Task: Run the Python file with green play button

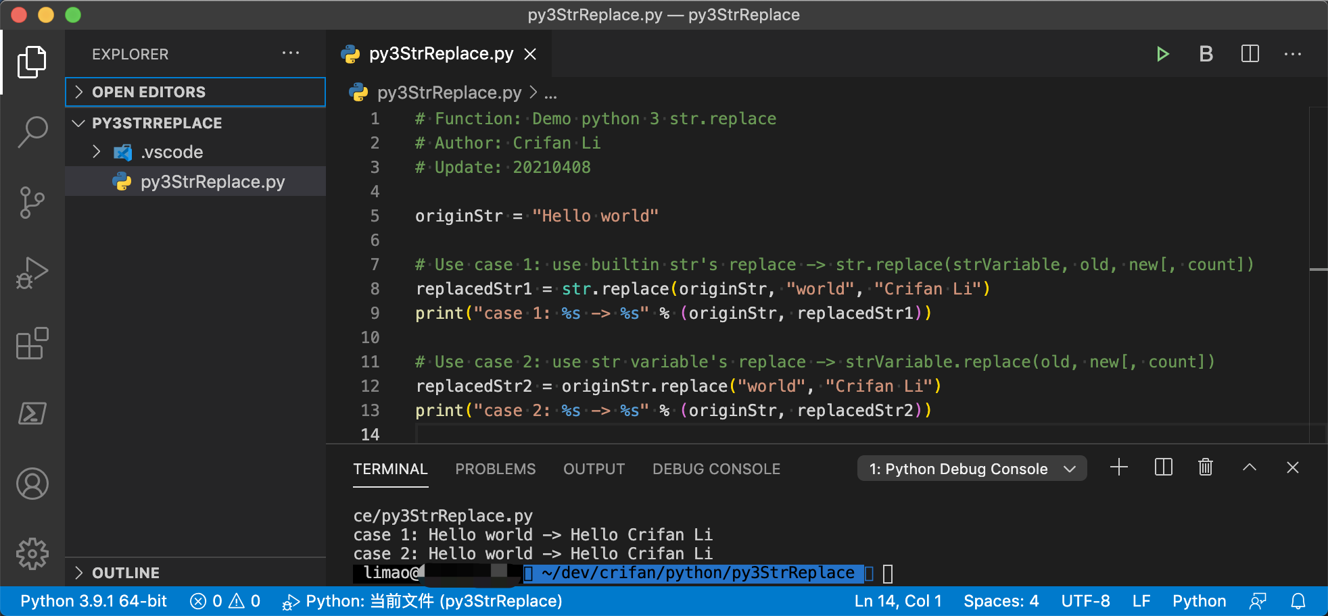Action: click(1162, 54)
